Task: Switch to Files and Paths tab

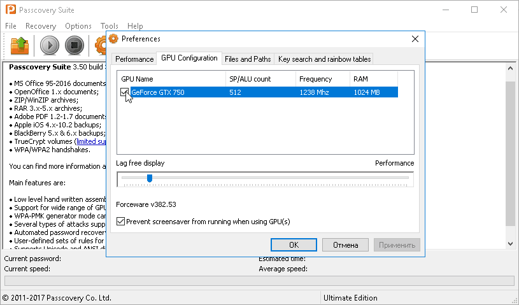Action: (x=248, y=59)
